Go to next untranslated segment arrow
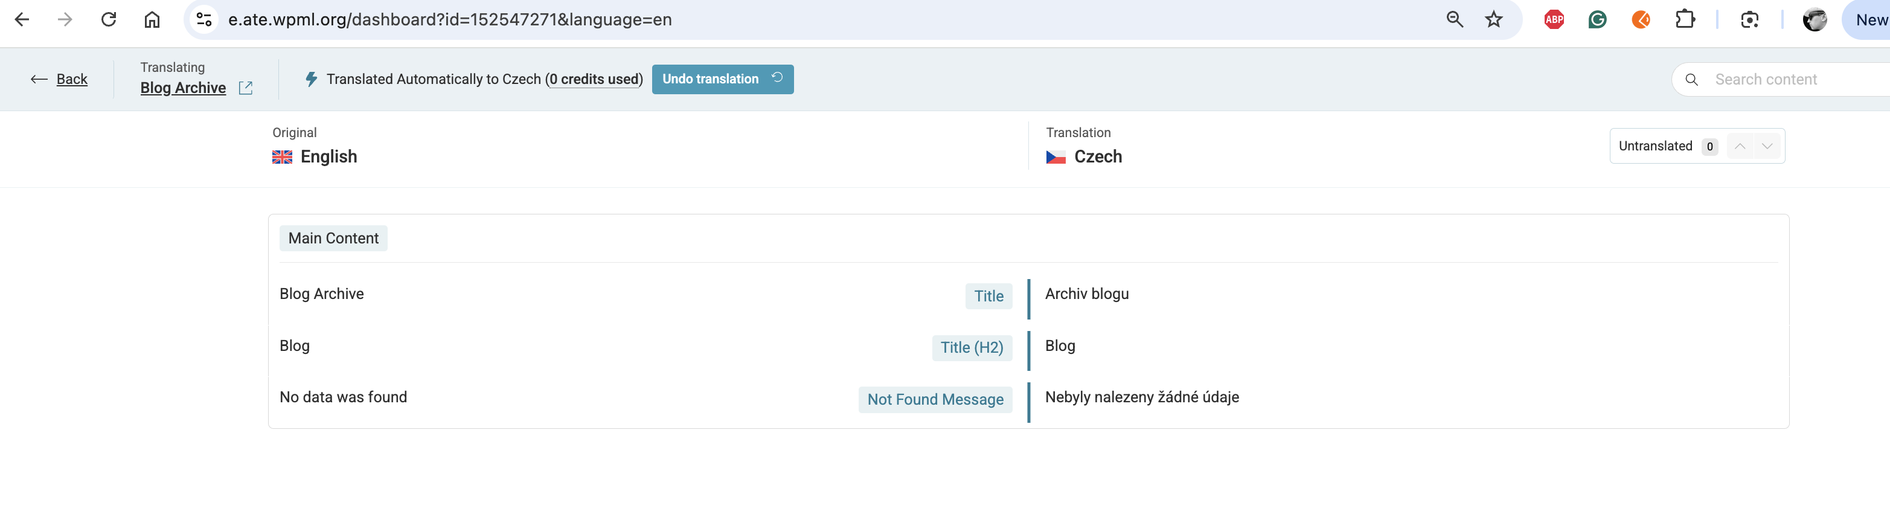This screenshot has height=511, width=1890. (x=1767, y=146)
